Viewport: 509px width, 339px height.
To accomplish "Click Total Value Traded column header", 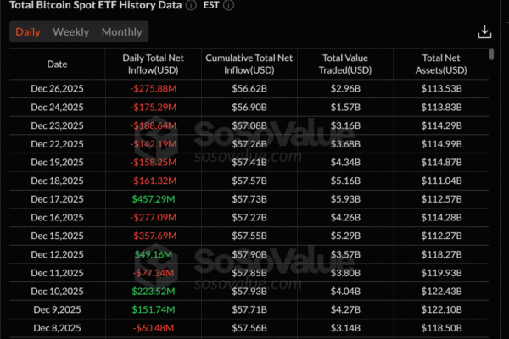I will [346, 64].
